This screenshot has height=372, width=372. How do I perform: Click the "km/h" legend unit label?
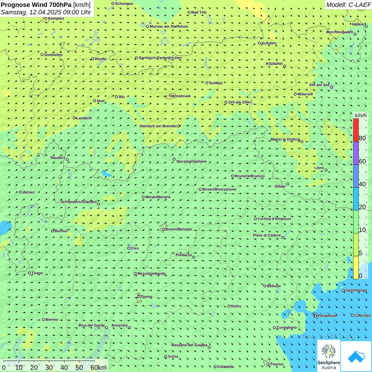click(361, 115)
